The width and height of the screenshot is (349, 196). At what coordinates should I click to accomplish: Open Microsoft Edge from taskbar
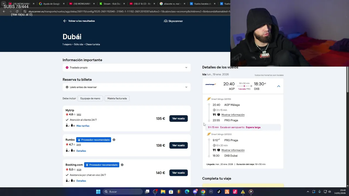click(187, 192)
